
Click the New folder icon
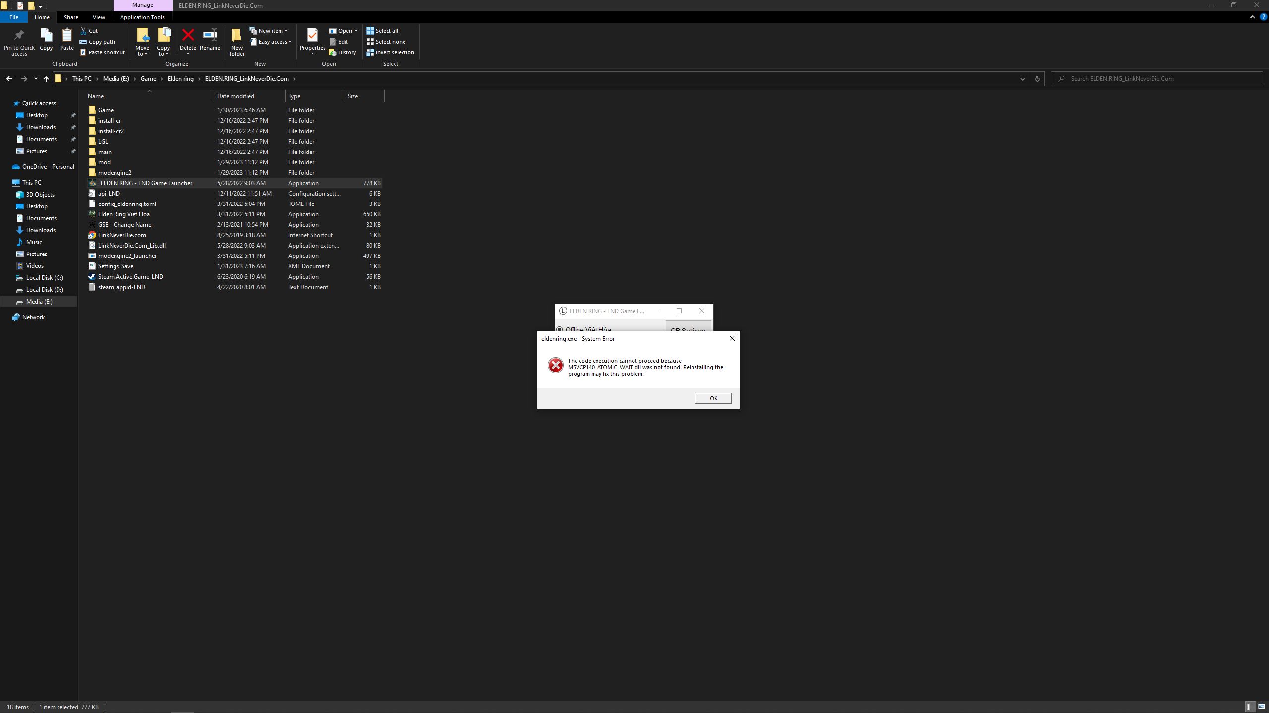click(237, 36)
